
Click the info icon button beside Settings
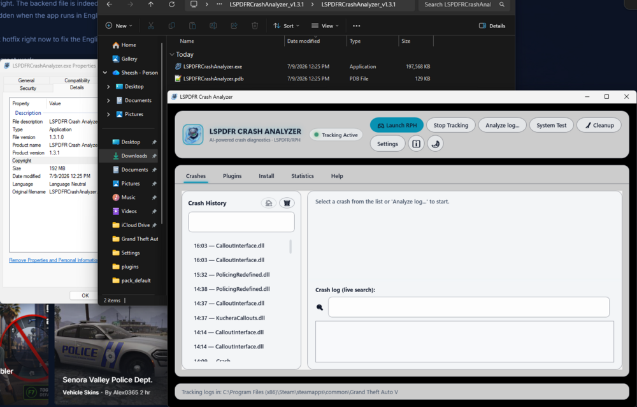[x=416, y=144]
